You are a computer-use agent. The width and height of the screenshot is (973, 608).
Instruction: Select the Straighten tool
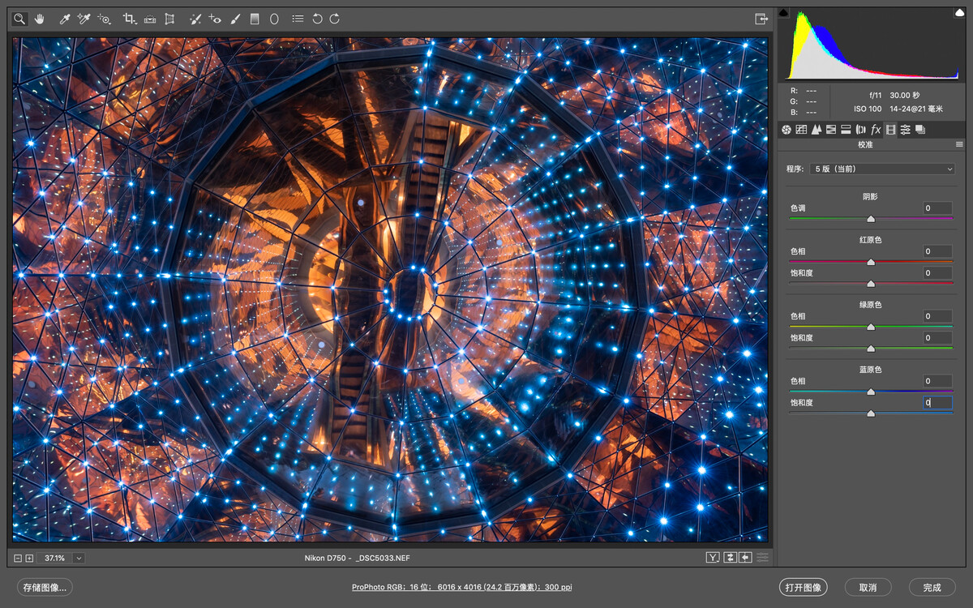coord(150,18)
